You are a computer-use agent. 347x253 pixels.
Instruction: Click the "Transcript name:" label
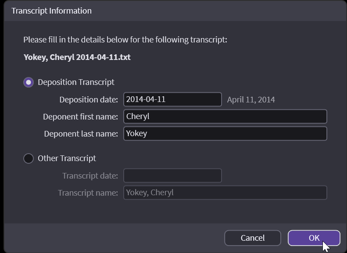[88, 193]
